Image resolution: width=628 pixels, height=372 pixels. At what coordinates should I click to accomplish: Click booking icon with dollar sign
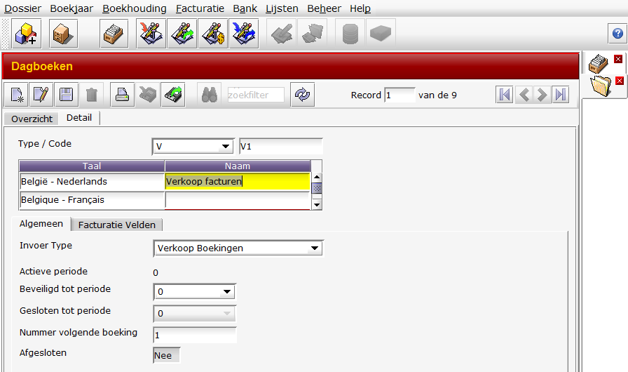(213, 34)
